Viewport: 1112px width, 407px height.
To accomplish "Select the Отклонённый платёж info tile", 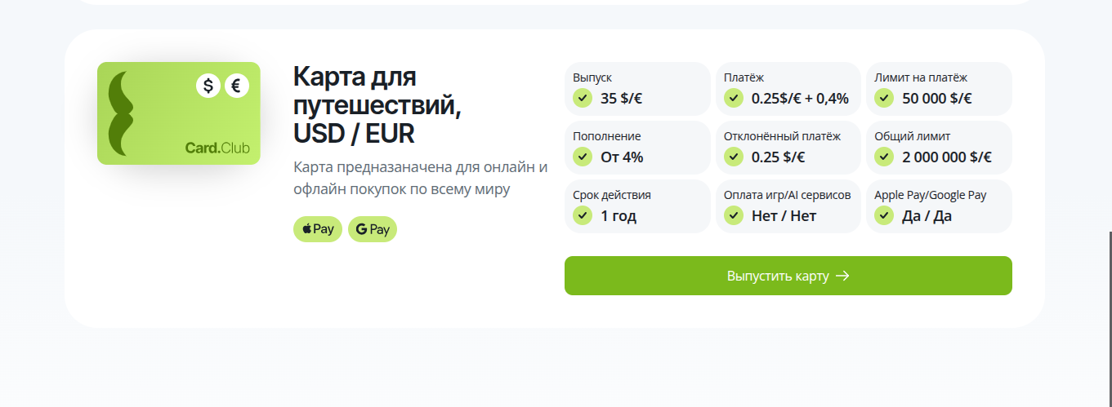I will [788, 148].
